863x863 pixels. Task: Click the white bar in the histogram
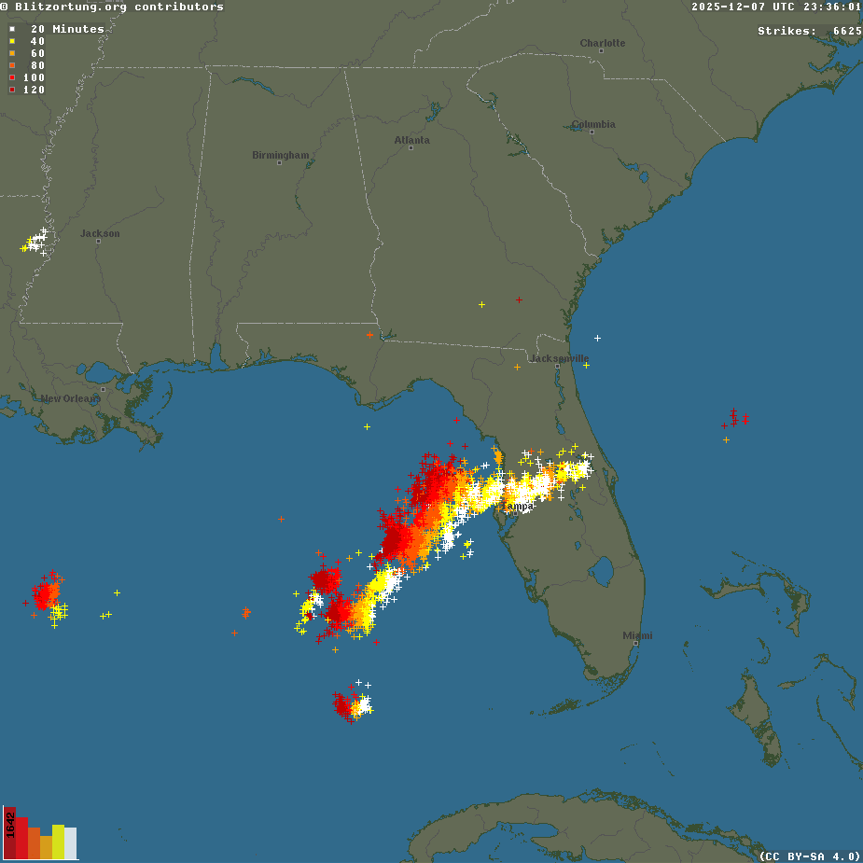coord(71,843)
